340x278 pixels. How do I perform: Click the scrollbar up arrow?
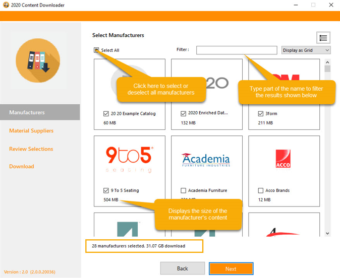(x=327, y=62)
